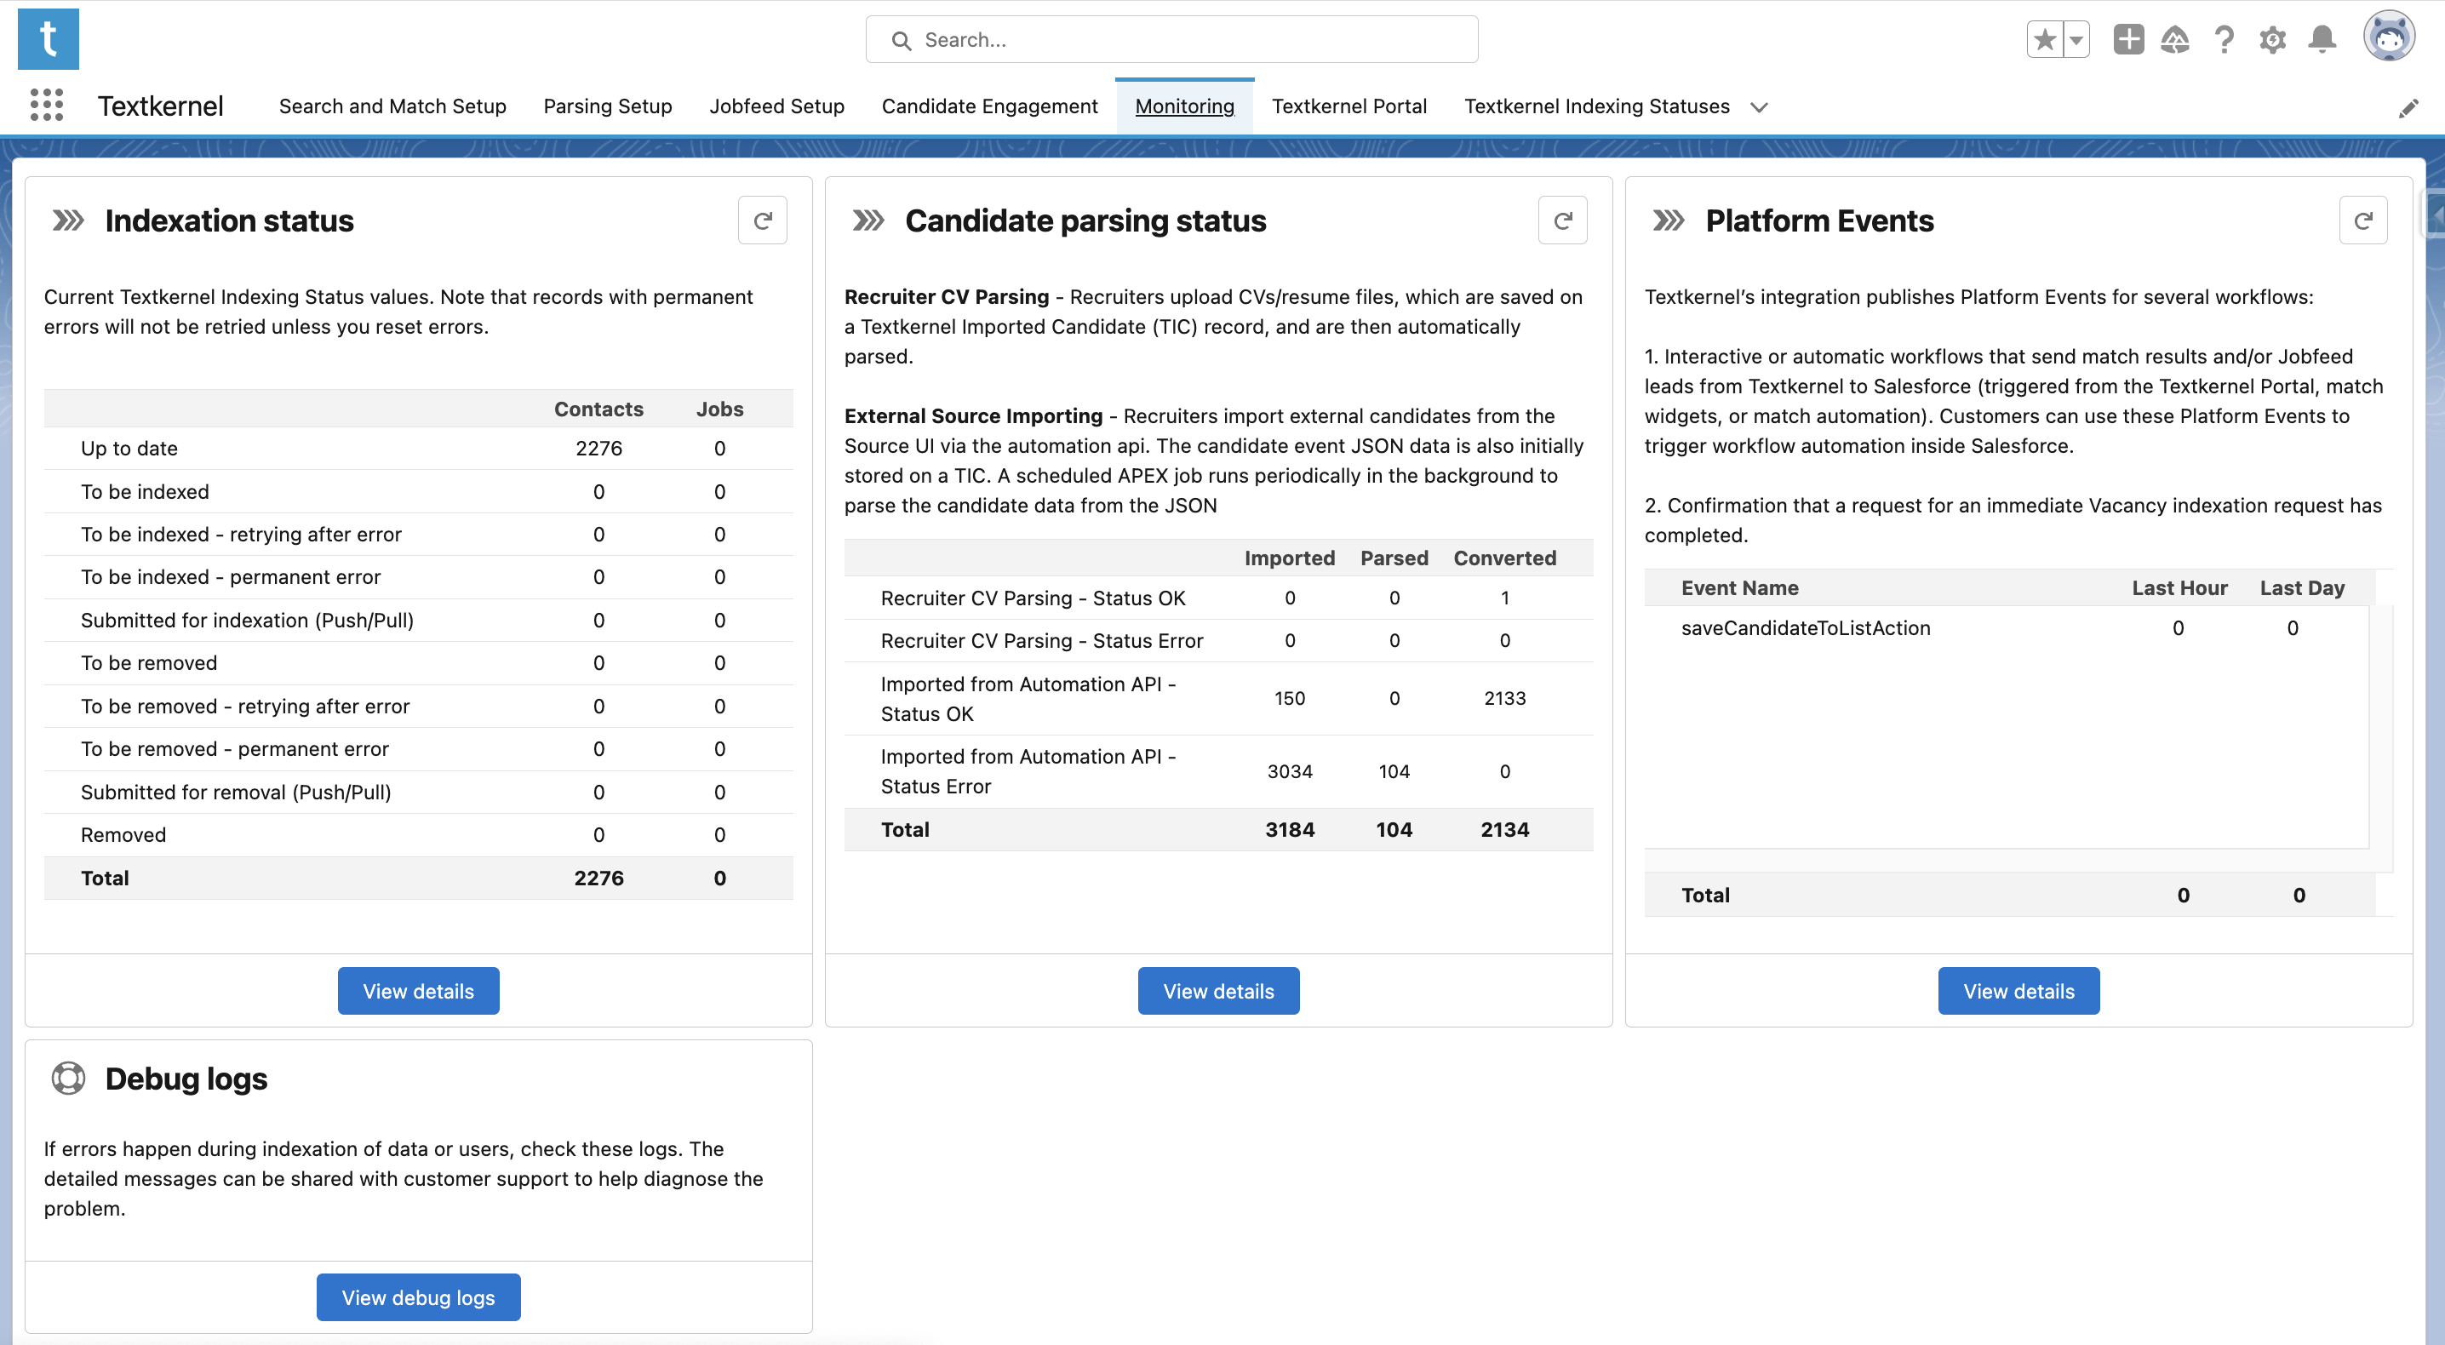Refresh the Platform Events card
This screenshot has width=2445, height=1345.
click(x=2363, y=220)
